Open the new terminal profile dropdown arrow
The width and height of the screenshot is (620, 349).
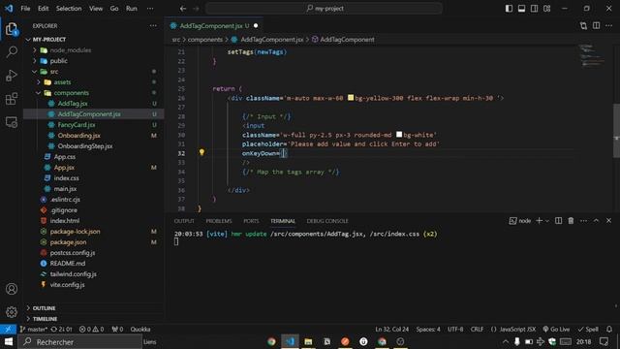(x=547, y=221)
